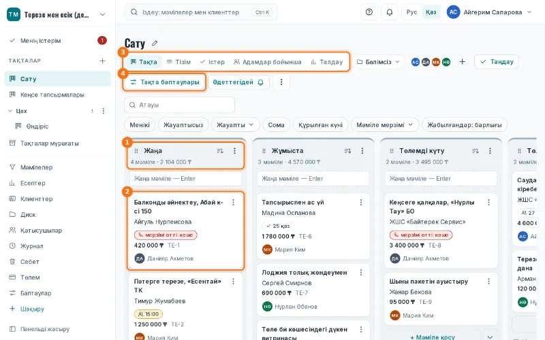Toggle Жабылғандар: барлығы filter
545x340 pixels.
465,125
